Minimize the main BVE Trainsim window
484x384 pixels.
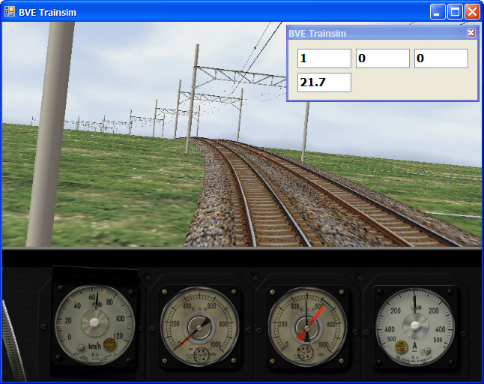coord(438,12)
